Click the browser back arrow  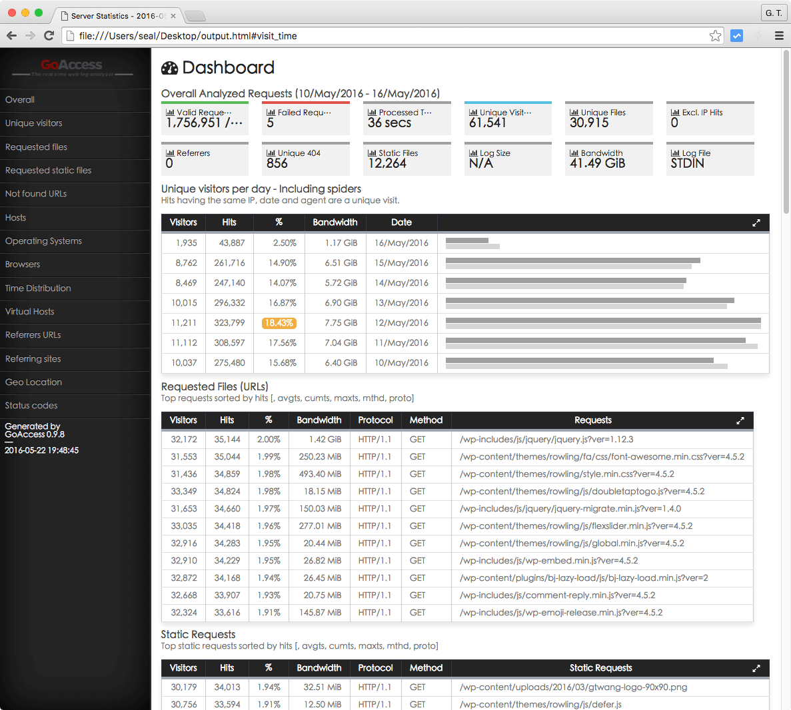(x=12, y=35)
